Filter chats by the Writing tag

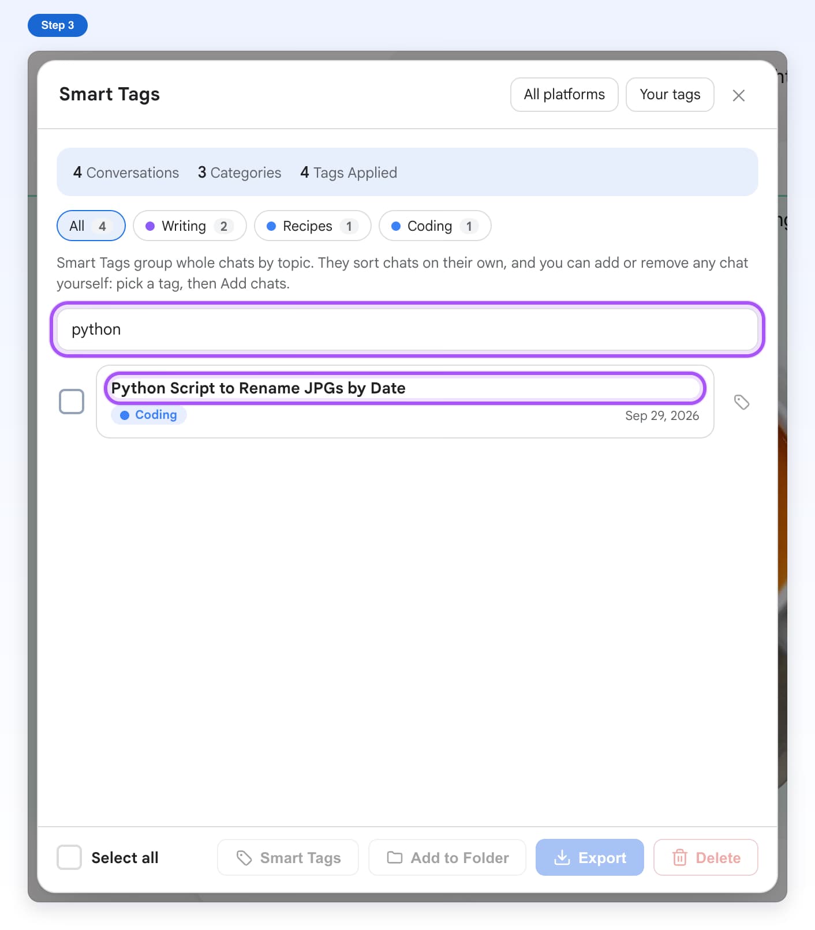[x=190, y=226]
